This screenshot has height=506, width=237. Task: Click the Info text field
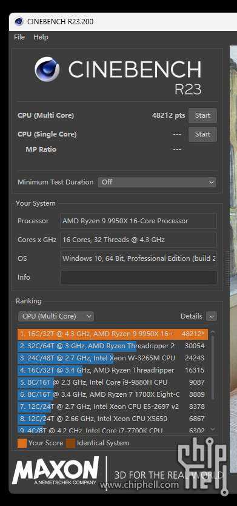(139, 277)
